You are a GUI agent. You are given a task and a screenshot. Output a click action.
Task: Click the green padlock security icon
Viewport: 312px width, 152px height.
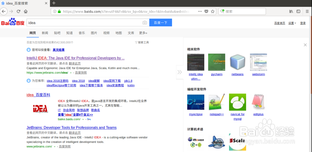[x=59, y=12]
